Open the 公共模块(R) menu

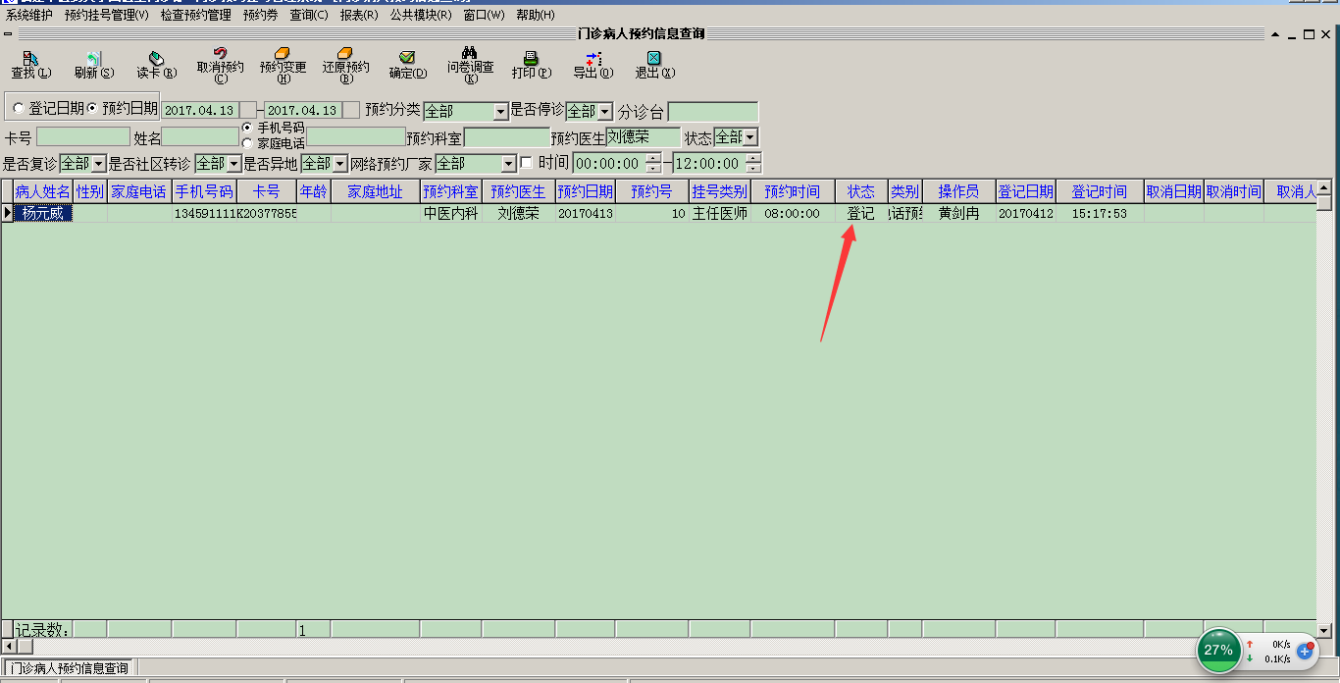click(421, 15)
